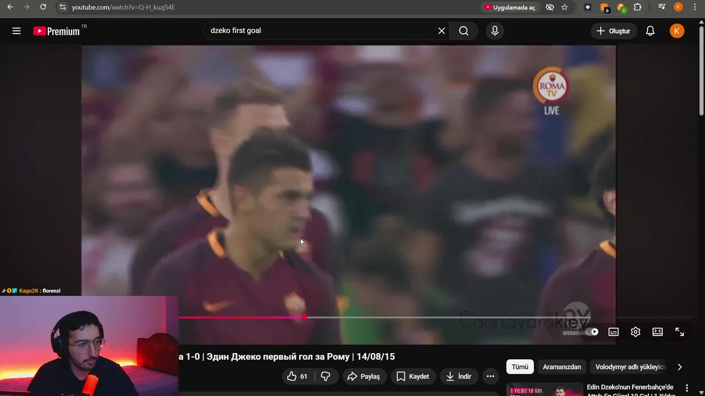Switch the player to theater mode
Image resolution: width=705 pixels, height=396 pixels.
[658, 332]
